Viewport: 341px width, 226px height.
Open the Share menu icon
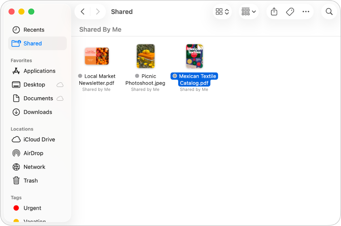[274, 11]
